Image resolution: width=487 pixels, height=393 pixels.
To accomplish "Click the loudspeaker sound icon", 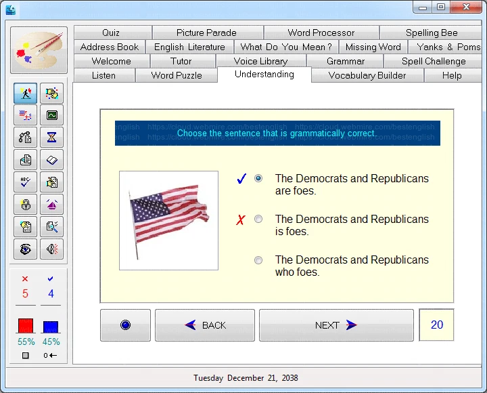I will pyautogui.click(x=51, y=249).
